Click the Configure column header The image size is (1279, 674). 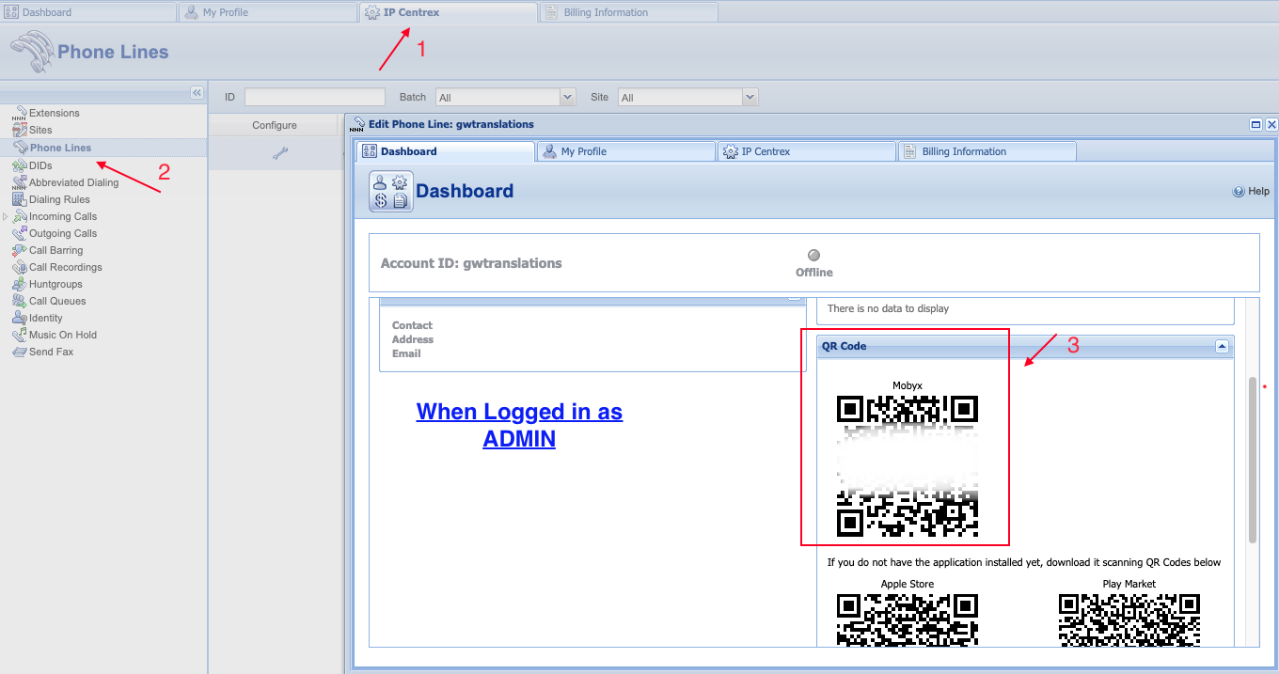pos(274,125)
